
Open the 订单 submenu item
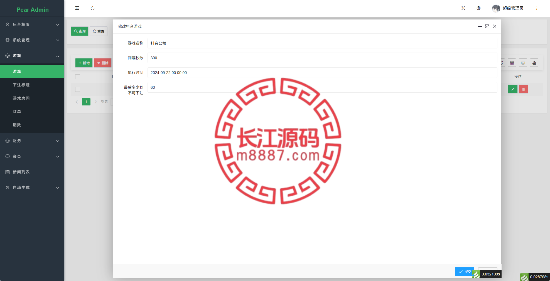point(32,112)
